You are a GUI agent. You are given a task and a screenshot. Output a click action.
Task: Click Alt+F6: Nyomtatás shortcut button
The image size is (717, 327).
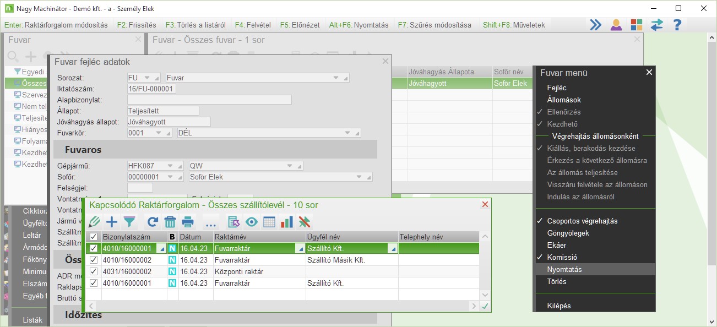[x=359, y=25]
